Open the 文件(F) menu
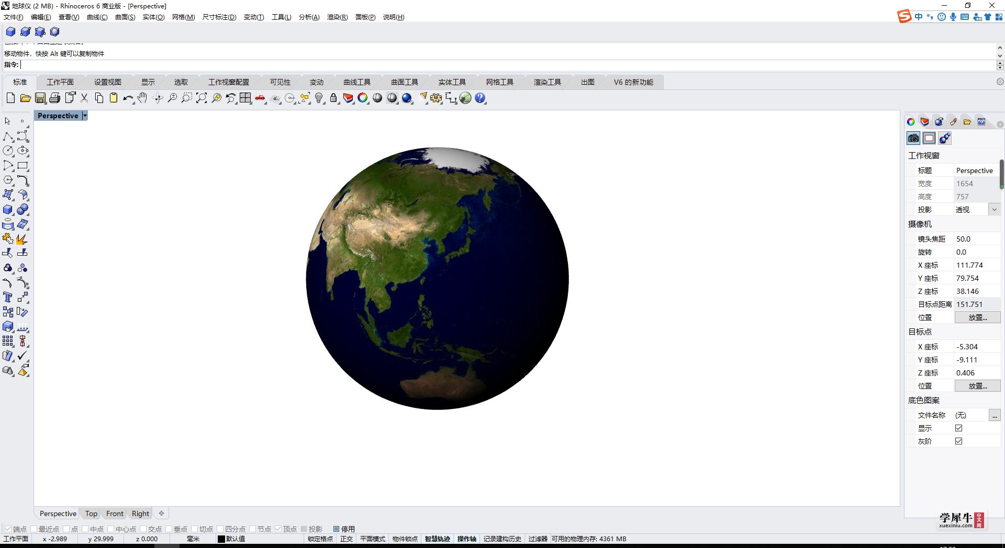 [x=14, y=17]
